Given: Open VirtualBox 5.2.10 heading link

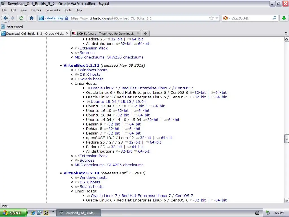Looking at the screenshot, I should (81, 173).
